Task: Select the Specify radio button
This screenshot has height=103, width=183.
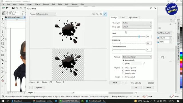Action: click(123, 64)
